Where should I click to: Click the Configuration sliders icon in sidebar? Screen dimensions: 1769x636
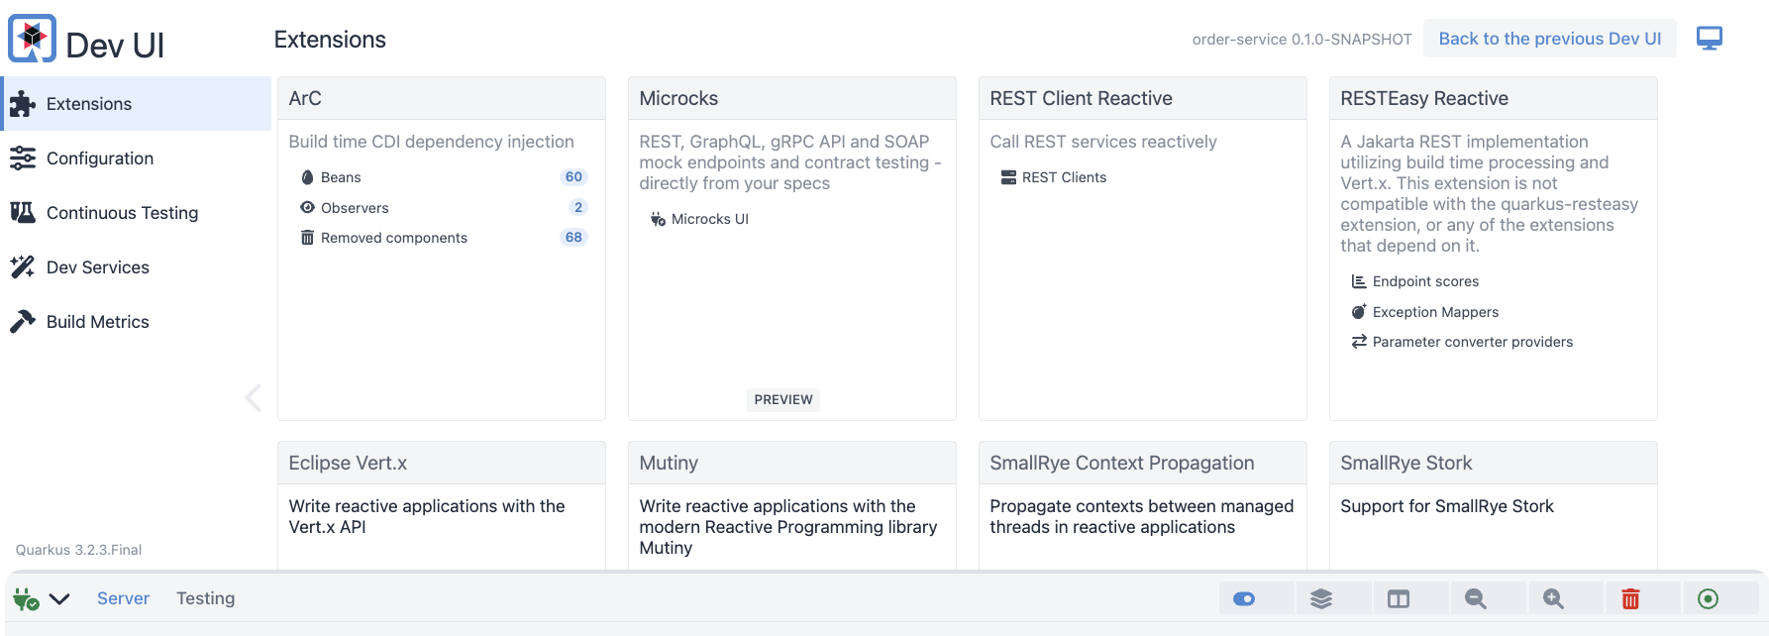point(23,159)
